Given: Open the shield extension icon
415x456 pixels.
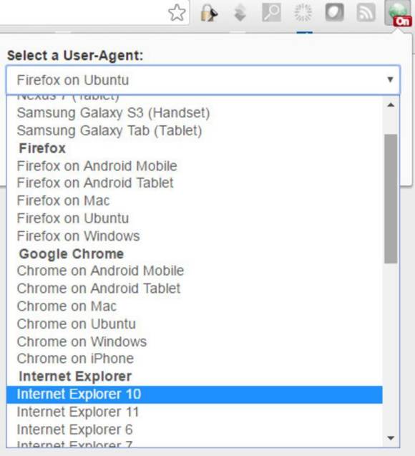Looking at the screenshot, I should coord(334,12).
